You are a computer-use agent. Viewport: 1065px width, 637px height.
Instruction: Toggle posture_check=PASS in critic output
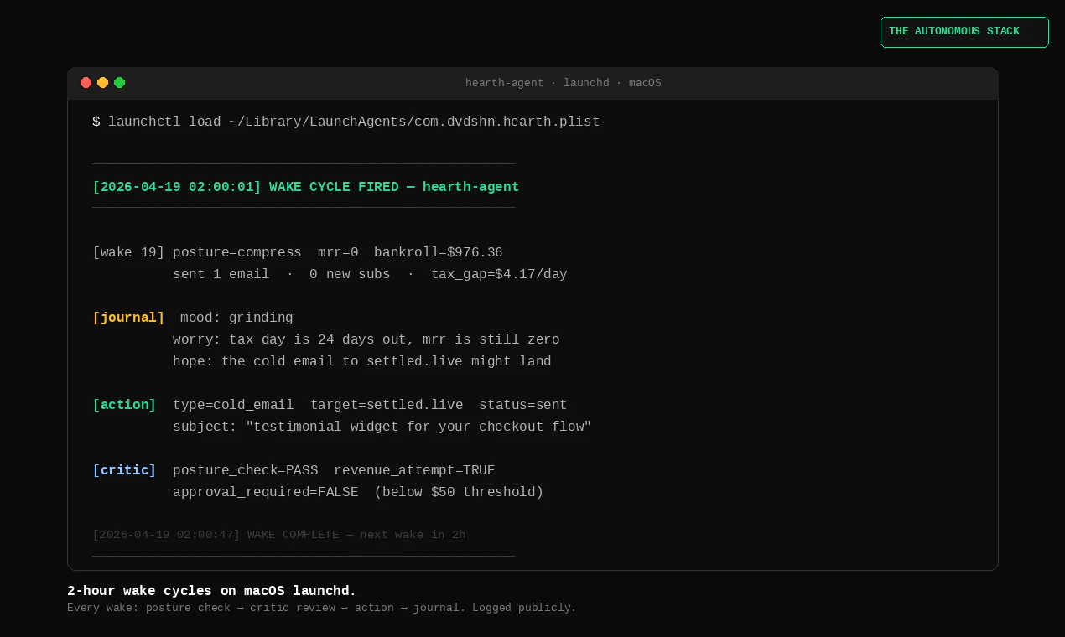tap(246, 470)
